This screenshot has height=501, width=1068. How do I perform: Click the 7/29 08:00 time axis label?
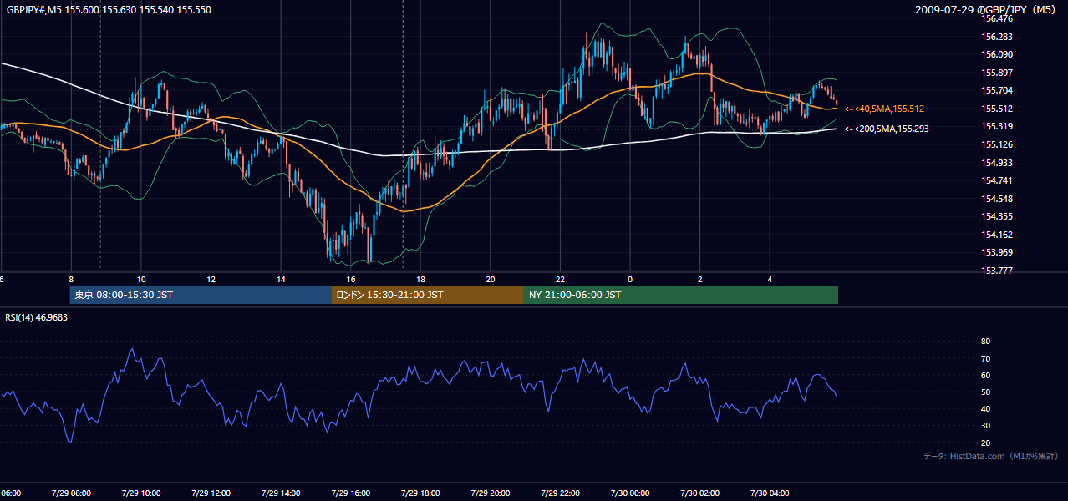pyautogui.click(x=70, y=493)
